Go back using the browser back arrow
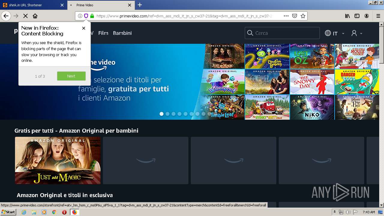The height and width of the screenshot is (216, 384). coord(6,16)
